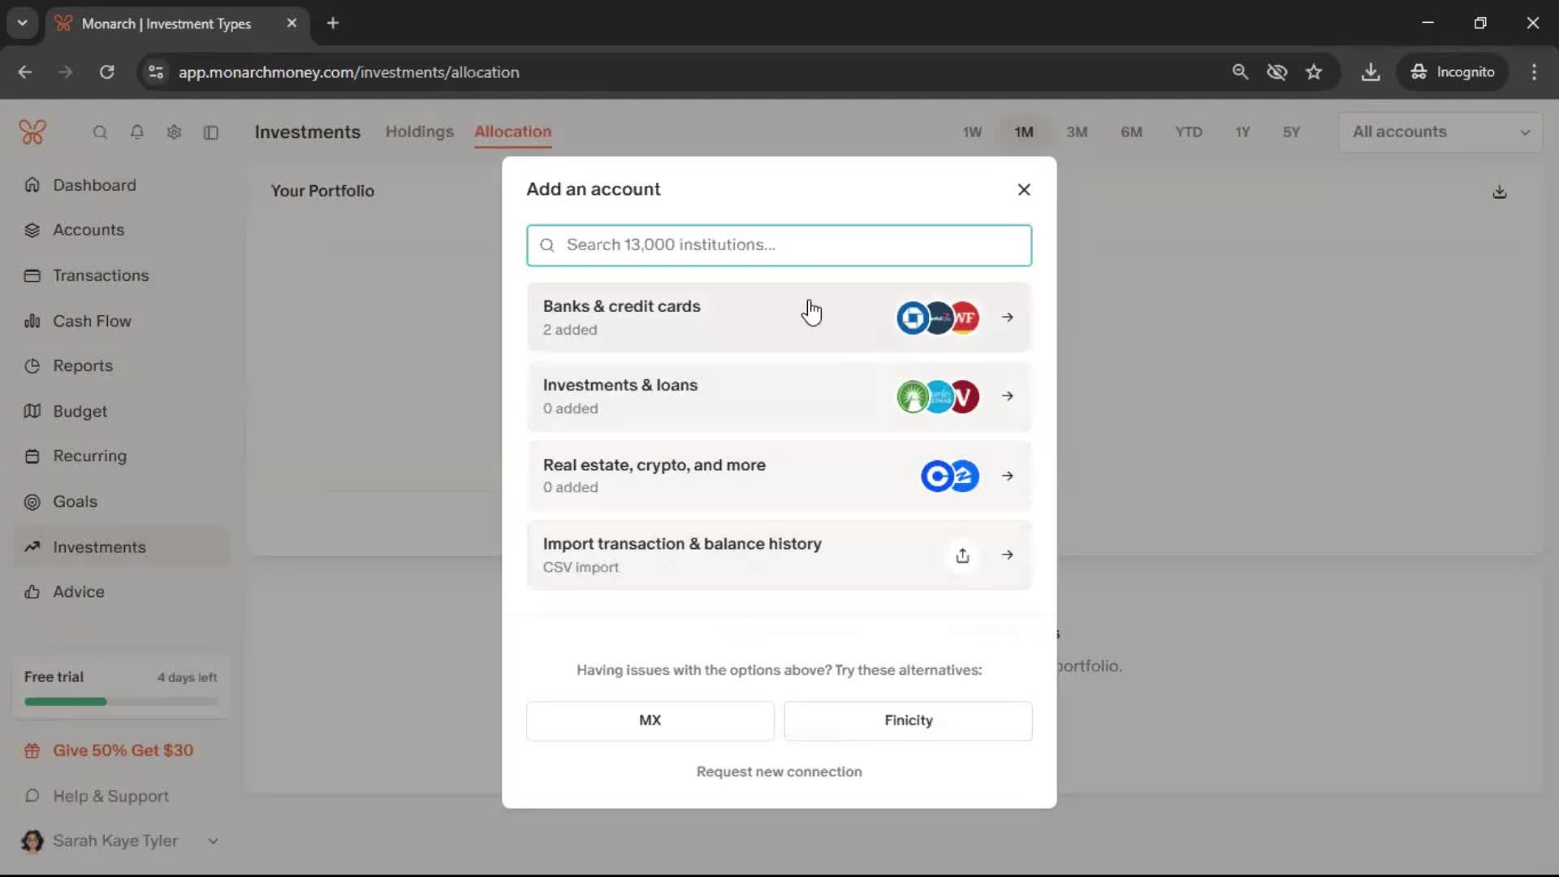Open settings gear icon in sidebar header
The image size is (1559, 877).
point(174,132)
